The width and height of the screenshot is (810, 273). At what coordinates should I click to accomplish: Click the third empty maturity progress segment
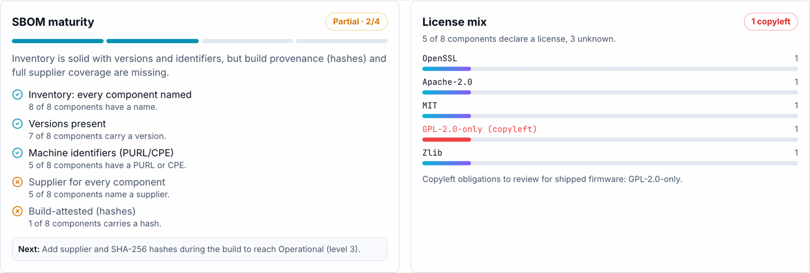pos(247,41)
